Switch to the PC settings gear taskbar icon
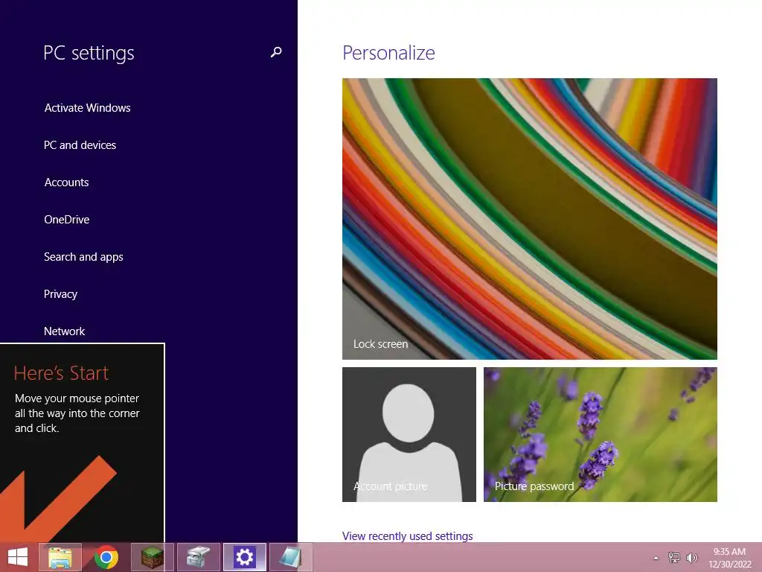The image size is (762, 572). click(x=244, y=557)
